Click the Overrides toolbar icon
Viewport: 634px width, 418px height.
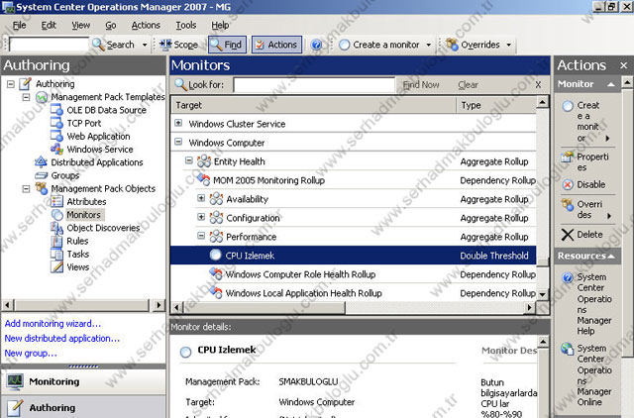452,45
